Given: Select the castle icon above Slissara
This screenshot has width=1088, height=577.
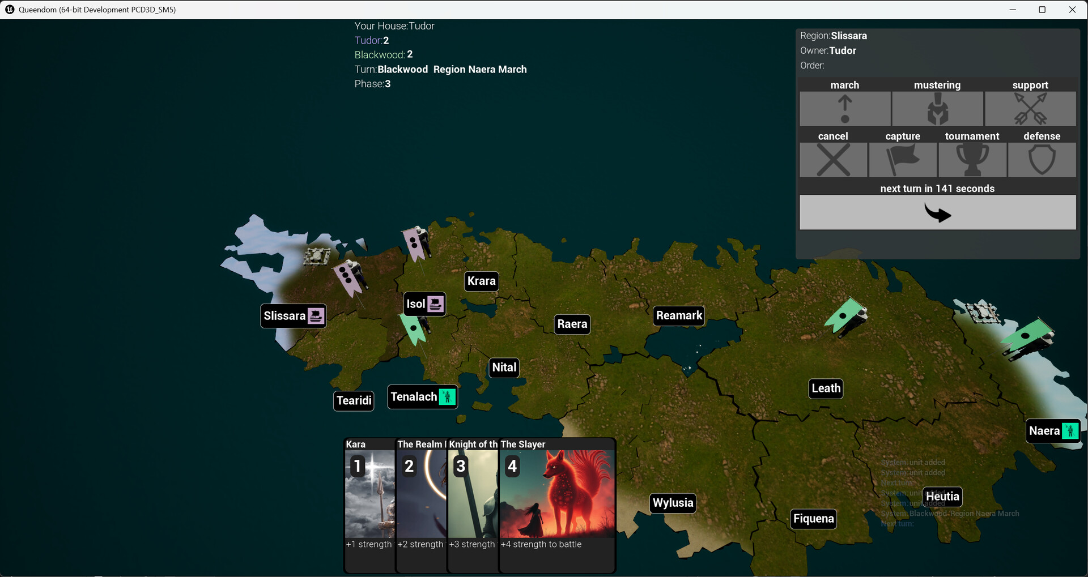Looking at the screenshot, I should click(x=317, y=256).
